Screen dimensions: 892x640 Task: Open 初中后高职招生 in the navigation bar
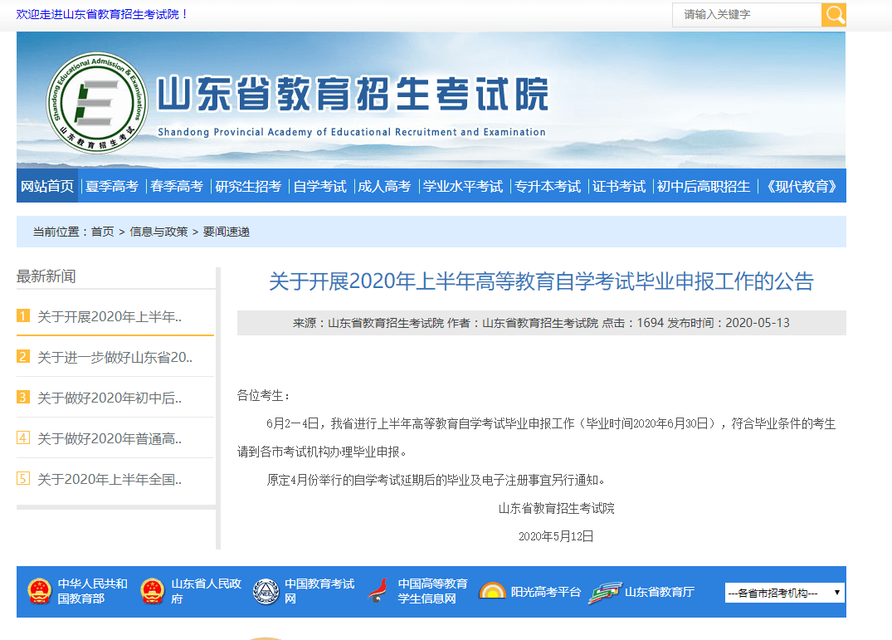[703, 186]
